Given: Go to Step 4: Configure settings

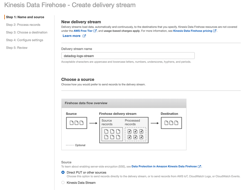Looking at the screenshot, I should (25, 40).
